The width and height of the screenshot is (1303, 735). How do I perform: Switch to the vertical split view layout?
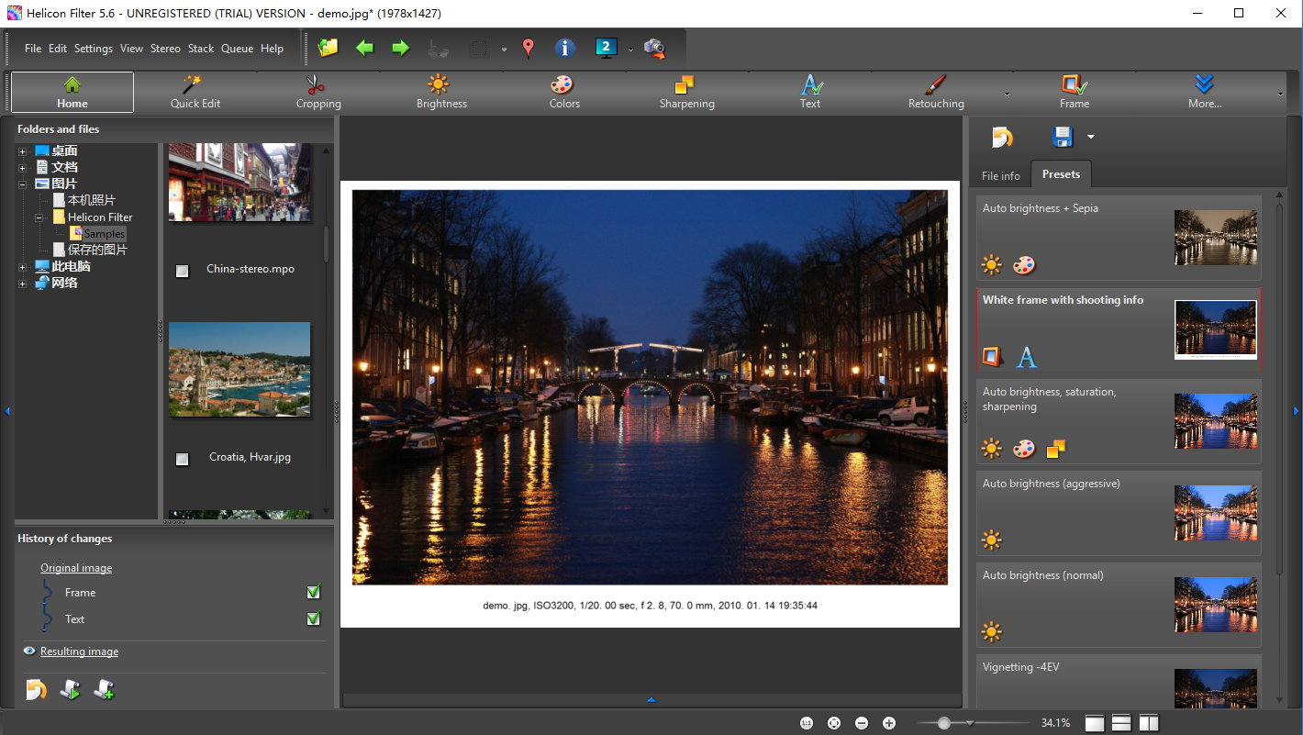point(1149,723)
